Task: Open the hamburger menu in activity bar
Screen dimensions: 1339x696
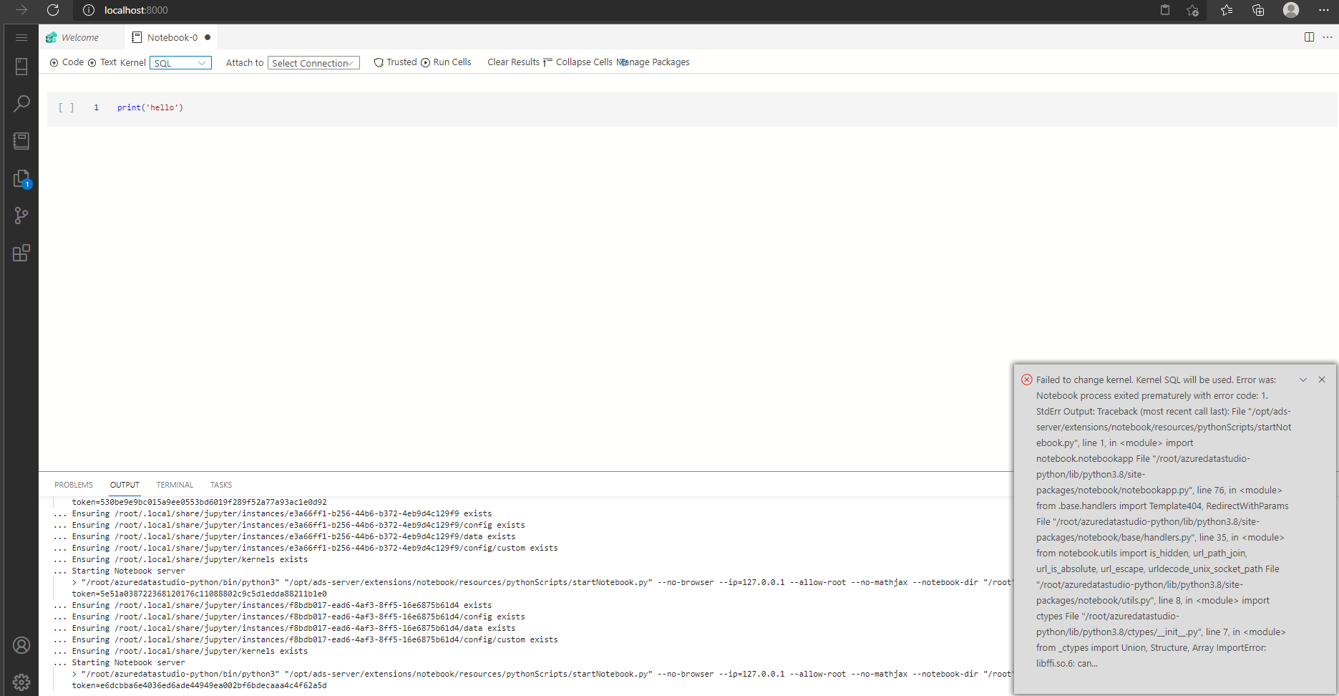Action: (21, 37)
